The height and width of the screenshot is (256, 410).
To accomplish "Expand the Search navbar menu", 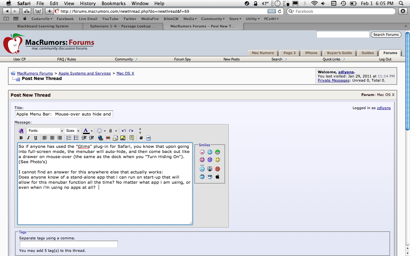I will 279,59.
